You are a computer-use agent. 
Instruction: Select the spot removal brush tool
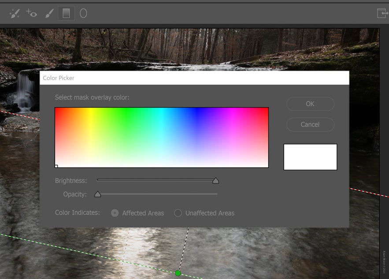15,13
